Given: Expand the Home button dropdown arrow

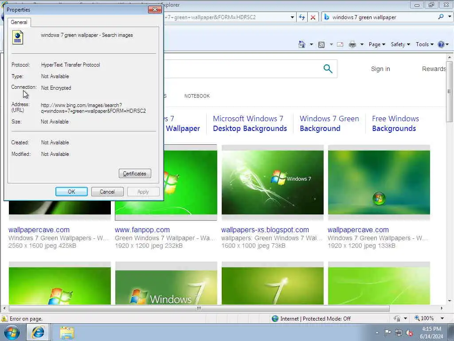Looking at the screenshot, I should click(311, 44).
